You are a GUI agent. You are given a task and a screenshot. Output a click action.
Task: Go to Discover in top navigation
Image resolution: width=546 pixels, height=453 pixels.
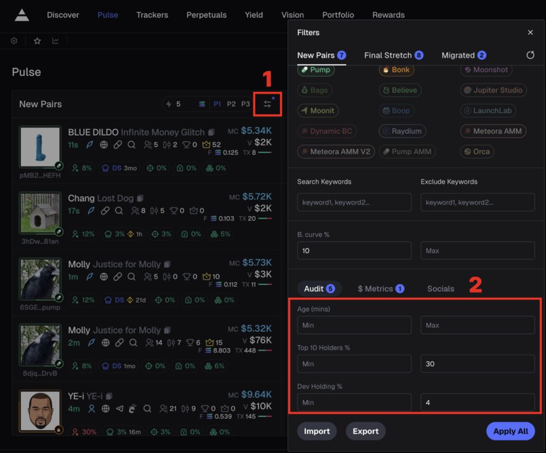63,15
